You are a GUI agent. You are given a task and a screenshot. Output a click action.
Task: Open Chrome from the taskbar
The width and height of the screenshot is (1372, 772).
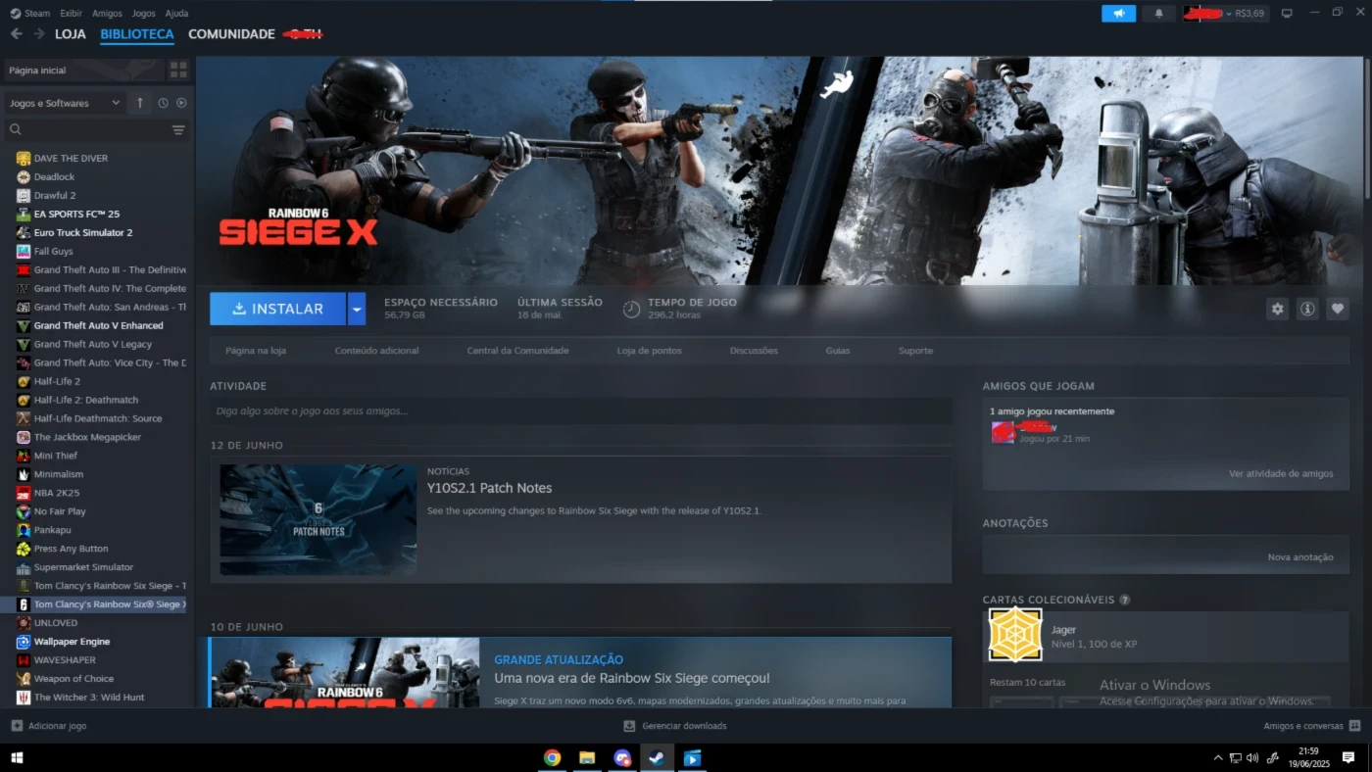click(552, 757)
